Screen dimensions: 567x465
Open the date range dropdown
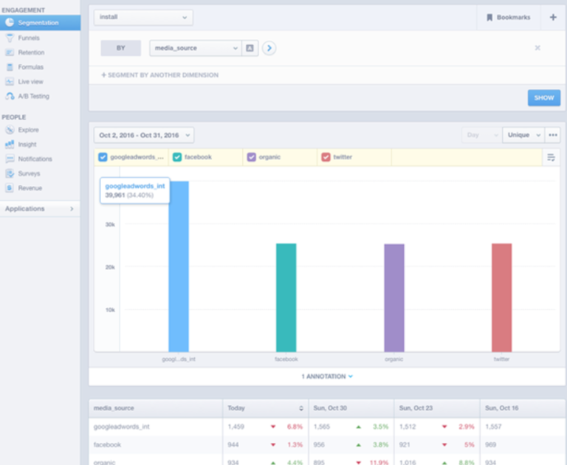(144, 135)
